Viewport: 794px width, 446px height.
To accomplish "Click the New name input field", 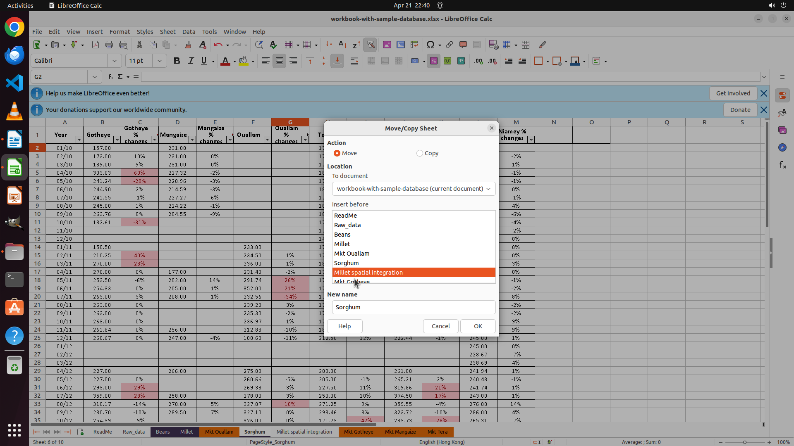I will point(414,307).
